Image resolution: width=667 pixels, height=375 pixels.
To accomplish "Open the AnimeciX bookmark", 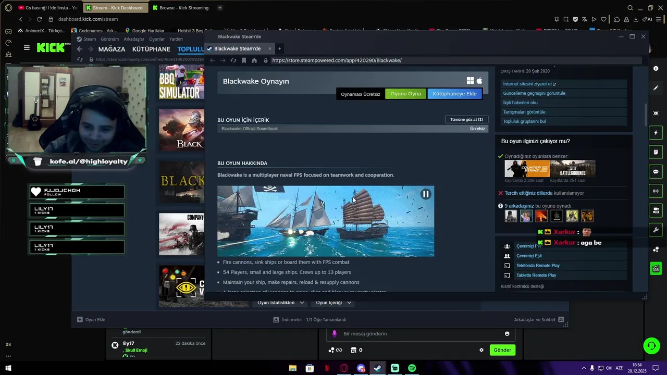I will coord(42,30).
